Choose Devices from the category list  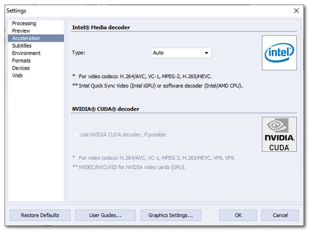(21, 68)
